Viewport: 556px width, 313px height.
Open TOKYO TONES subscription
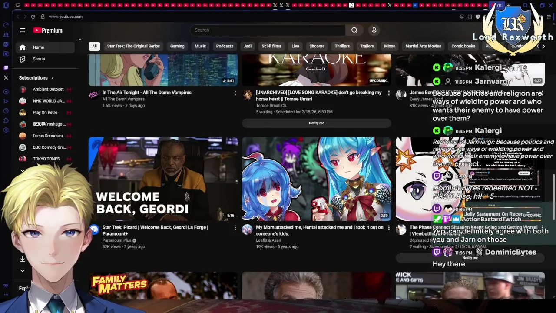45,159
